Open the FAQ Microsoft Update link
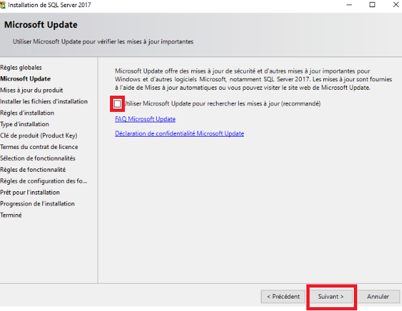This screenshot has height=311, width=402. (145, 119)
